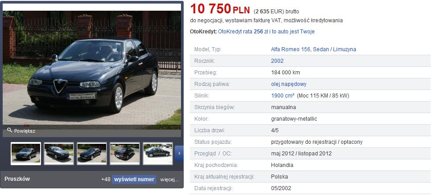The width and height of the screenshot is (436, 195).
Task: Click the 10 750 PLN price
Action: point(220,9)
